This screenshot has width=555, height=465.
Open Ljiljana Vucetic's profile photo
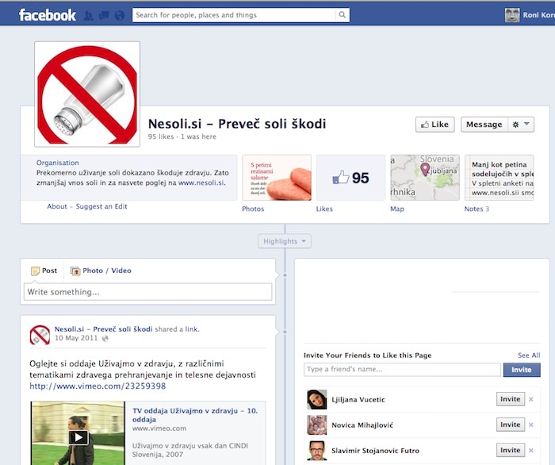(317, 399)
